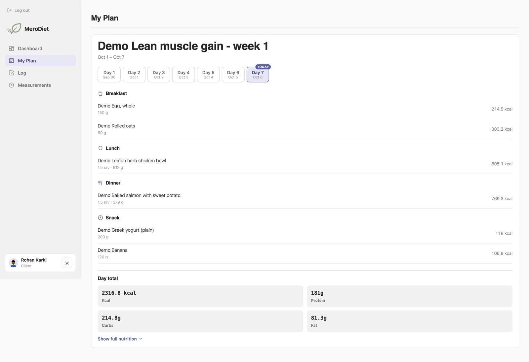Click the Demo Egg, whole item
This screenshot has width=529, height=362.
(x=305, y=109)
